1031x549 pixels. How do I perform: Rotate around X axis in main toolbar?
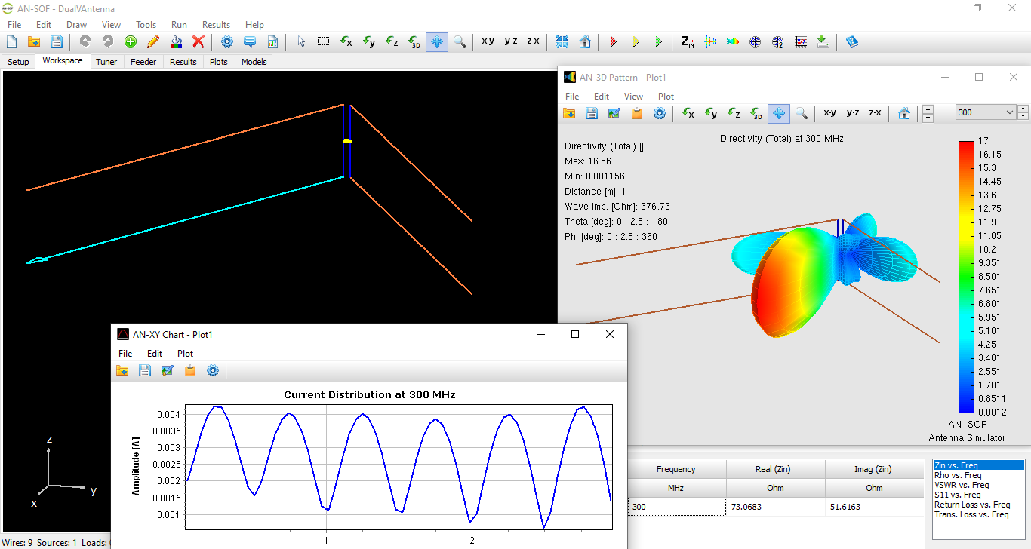[346, 42]
